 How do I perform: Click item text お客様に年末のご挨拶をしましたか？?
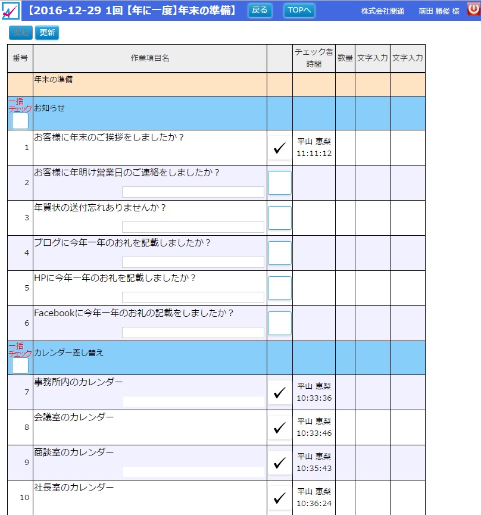tap(110, 138)
